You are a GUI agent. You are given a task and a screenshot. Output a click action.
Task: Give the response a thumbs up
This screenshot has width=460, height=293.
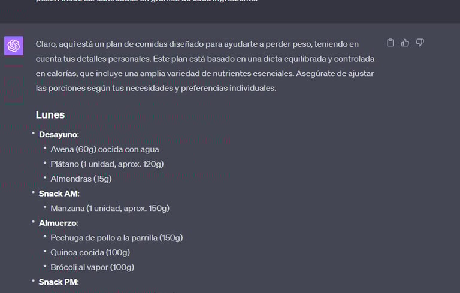click(x=405, y=43)
